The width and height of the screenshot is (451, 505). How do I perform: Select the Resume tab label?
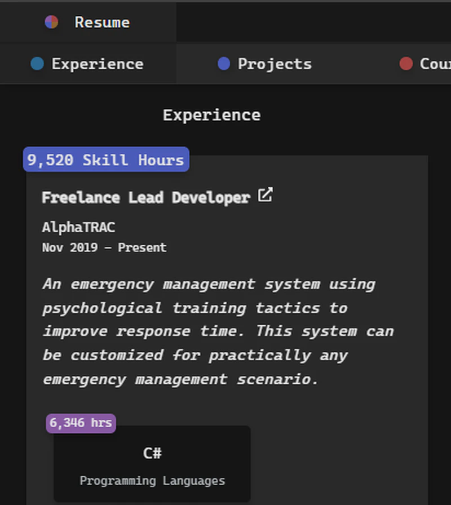[x=102, y=23]
